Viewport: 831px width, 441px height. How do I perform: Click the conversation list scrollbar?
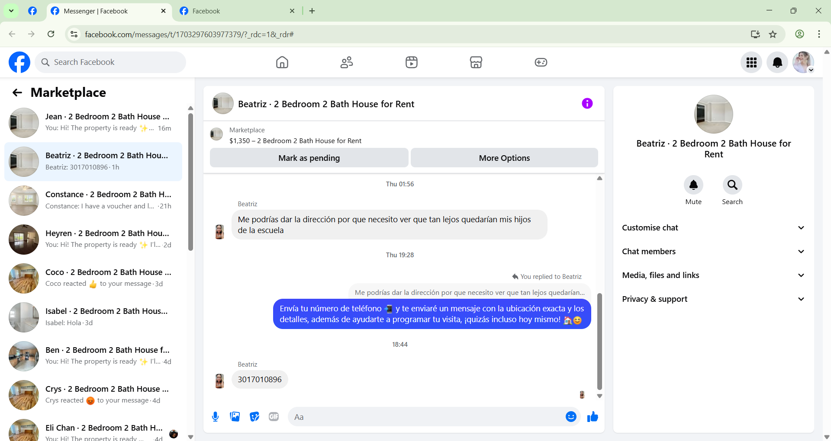[x=190, y=182]
